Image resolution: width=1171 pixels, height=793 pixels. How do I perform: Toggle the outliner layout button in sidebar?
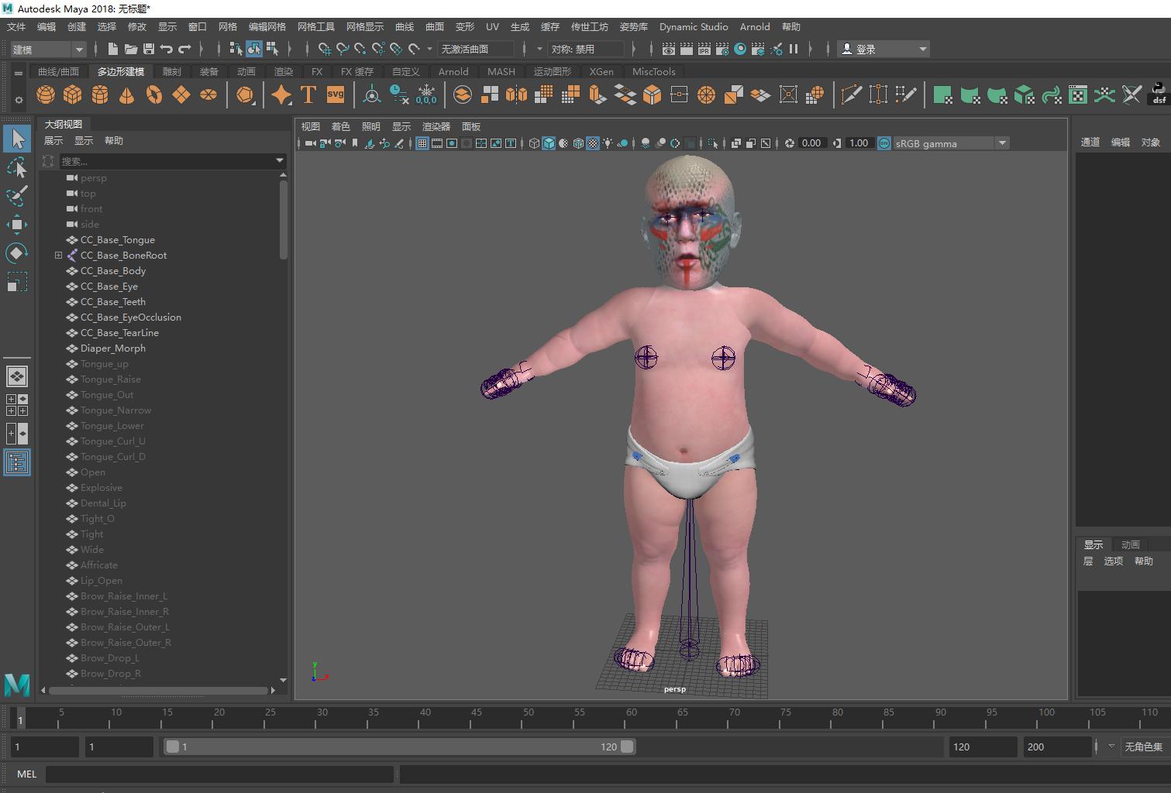16,462
